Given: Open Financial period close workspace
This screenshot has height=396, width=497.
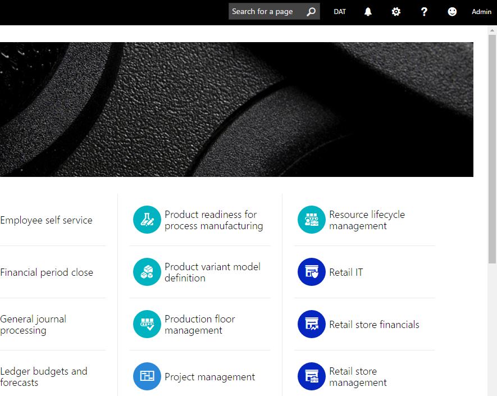Looking at the screenshot, I should pyautogui.click(x=47, y=272).
